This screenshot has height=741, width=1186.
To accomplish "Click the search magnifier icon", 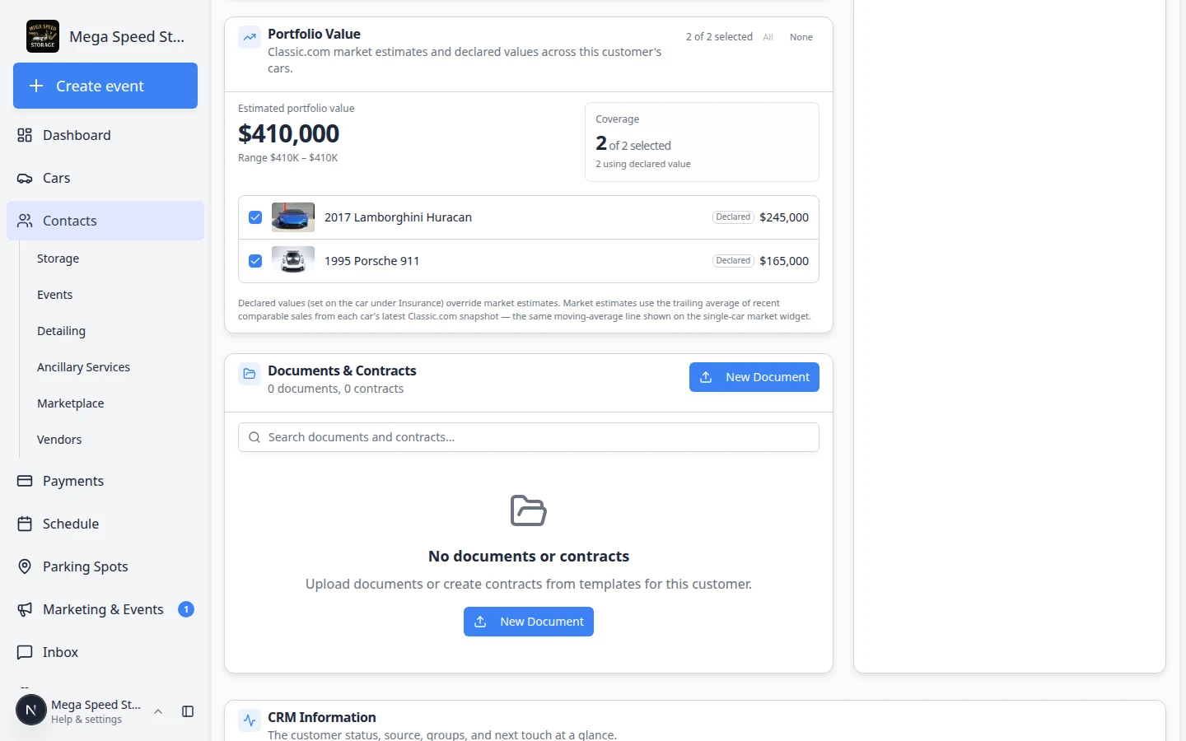I will [254, 437].
